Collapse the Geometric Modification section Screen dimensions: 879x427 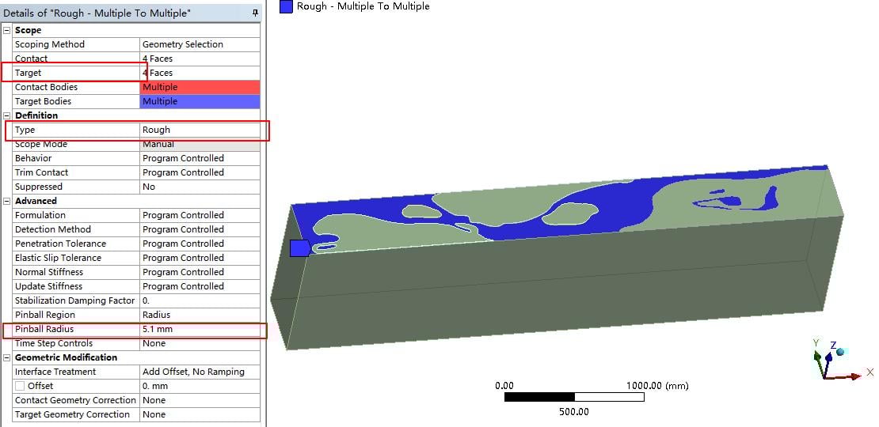[6, 357]
